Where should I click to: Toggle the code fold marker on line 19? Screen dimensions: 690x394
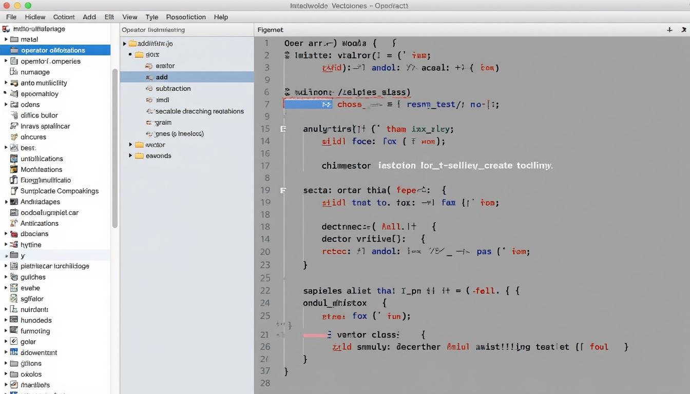[283, 190]
